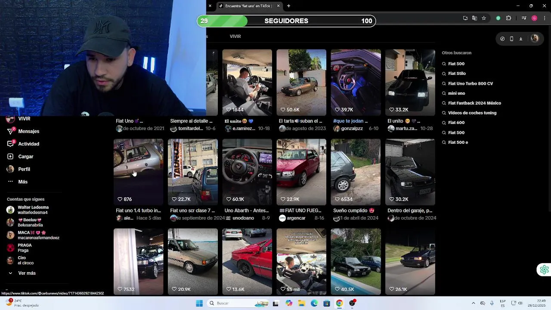Screen dimensions: 551x310
Task: Open a new browser tab
Action: (288, 6)
